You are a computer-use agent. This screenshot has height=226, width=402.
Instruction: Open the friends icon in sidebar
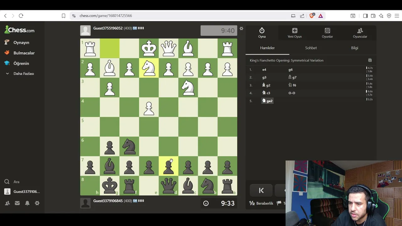pyautogui.click(x=7, y=203)
